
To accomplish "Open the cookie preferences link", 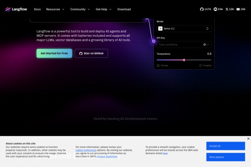I will [86, 150].
